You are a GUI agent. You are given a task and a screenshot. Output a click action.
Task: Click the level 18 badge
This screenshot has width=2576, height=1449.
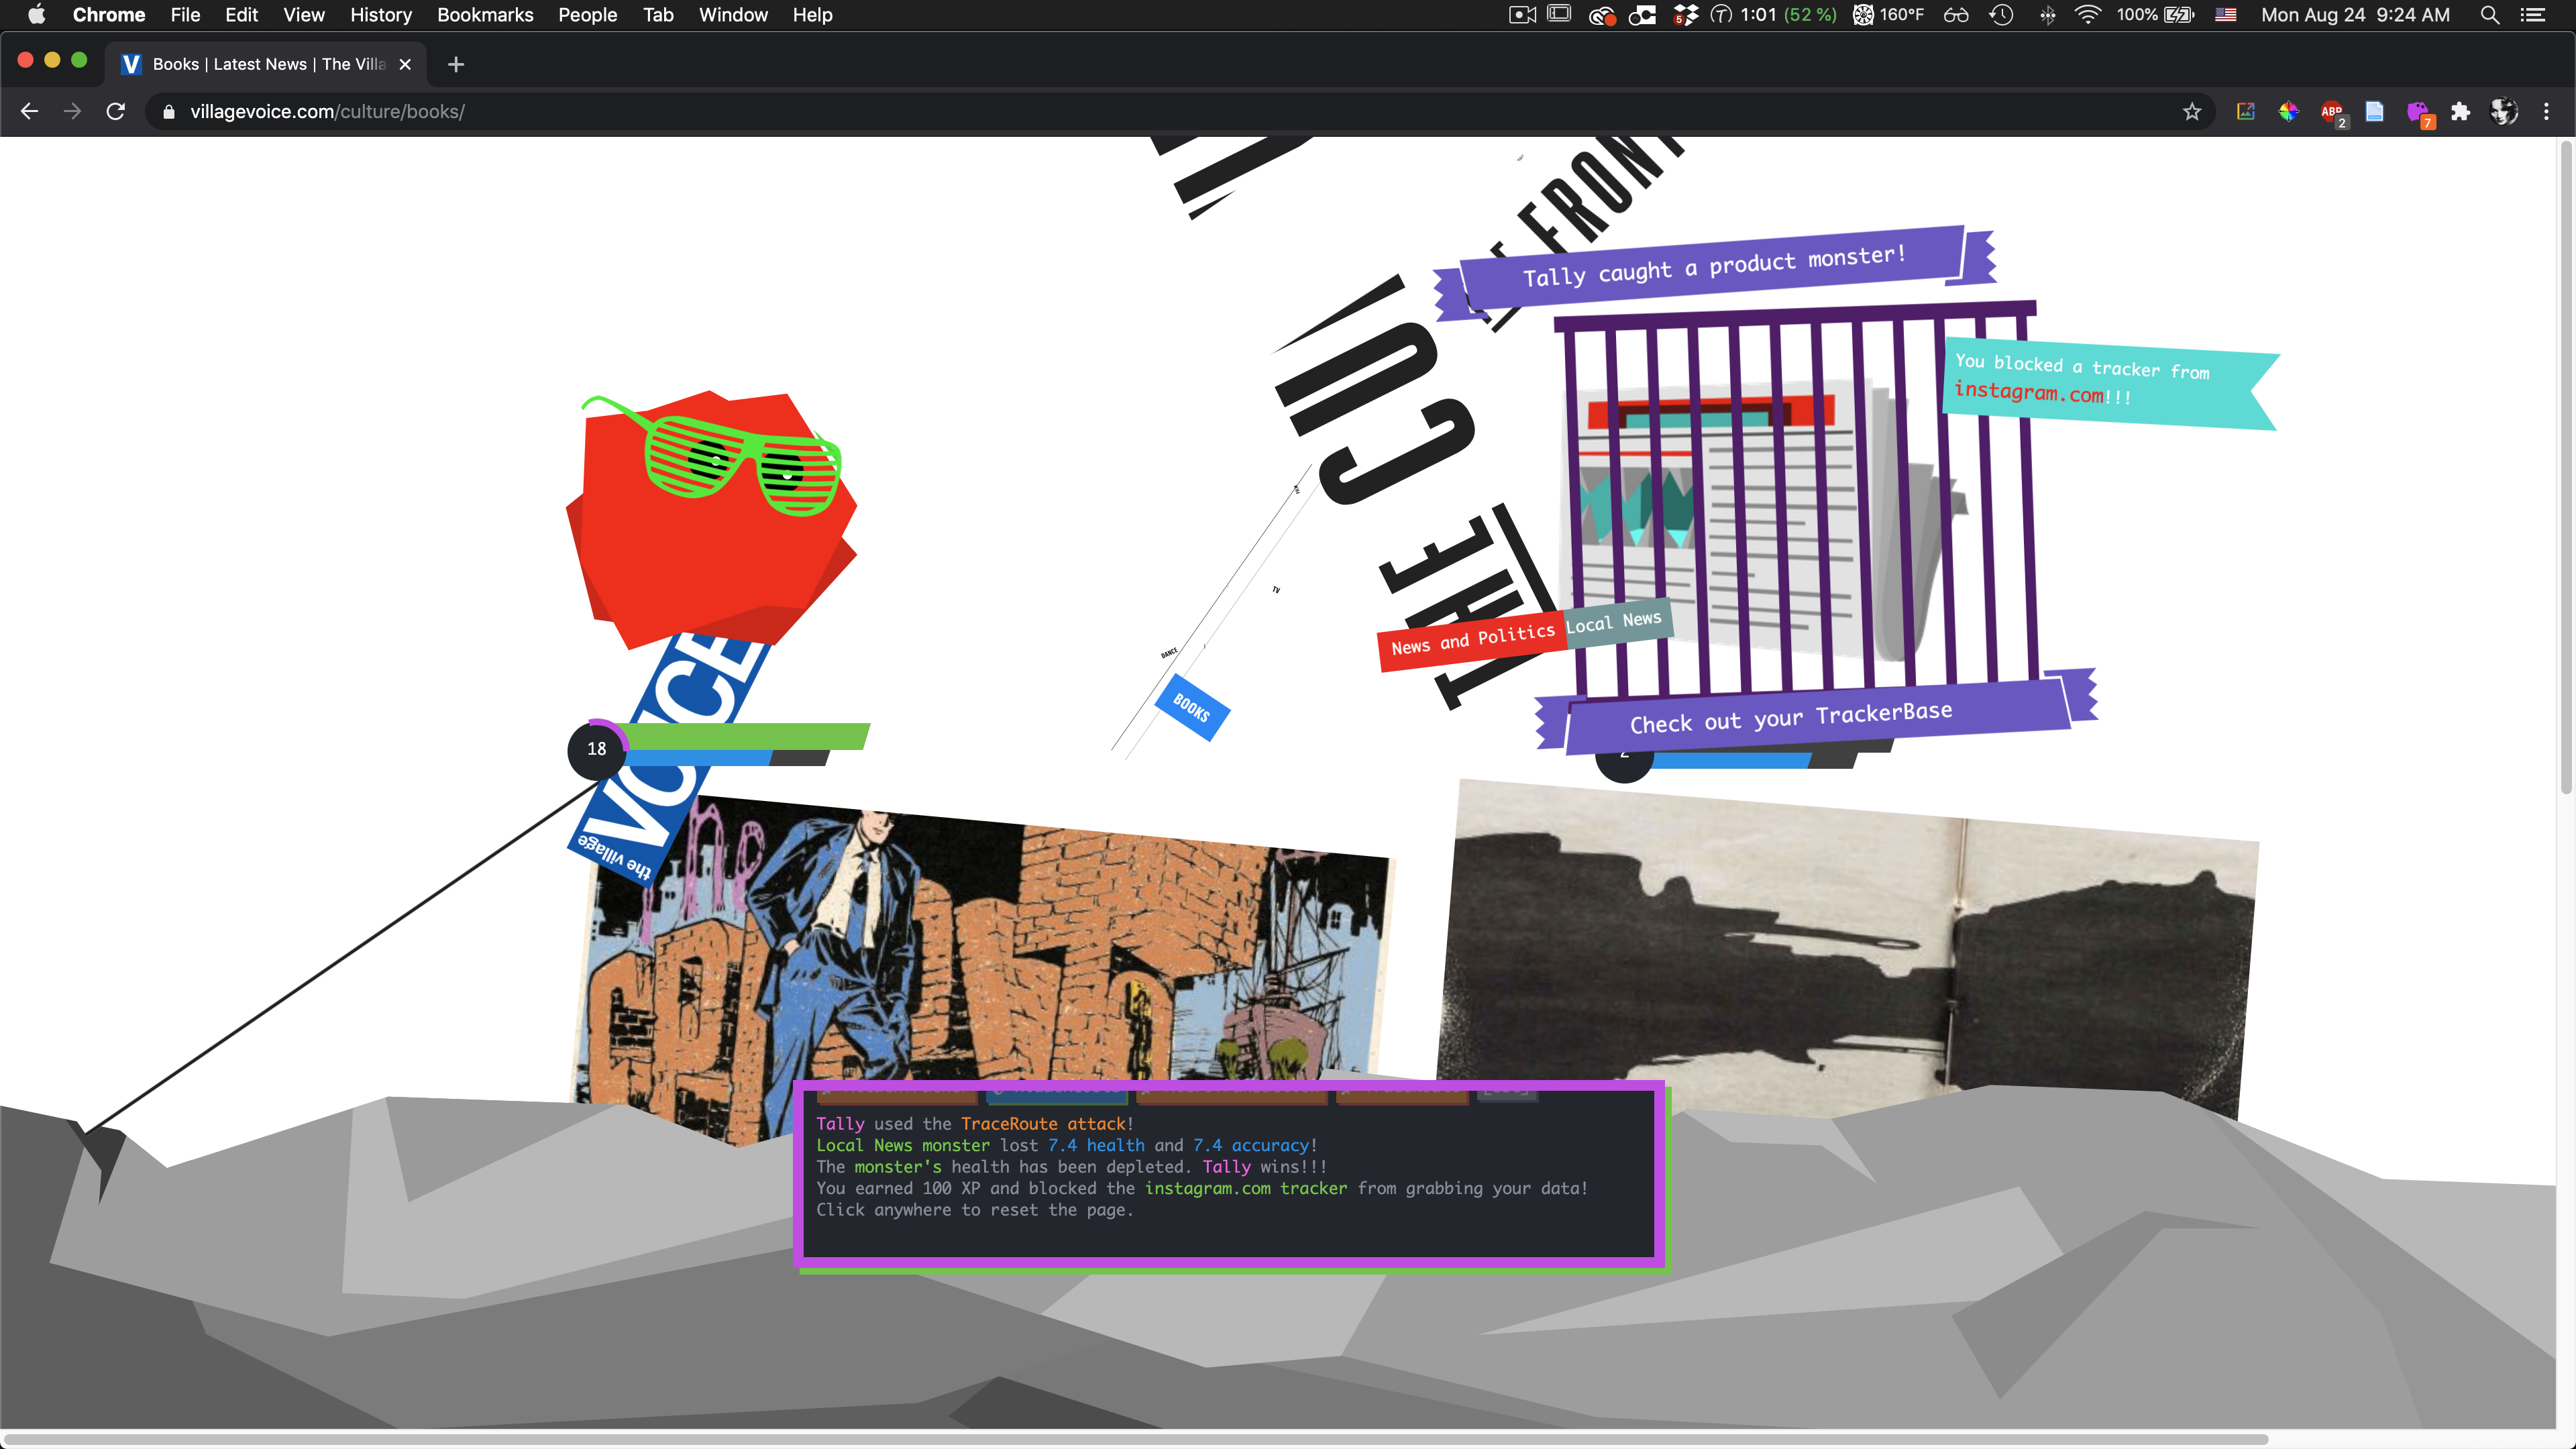click(x=596, y=749)
